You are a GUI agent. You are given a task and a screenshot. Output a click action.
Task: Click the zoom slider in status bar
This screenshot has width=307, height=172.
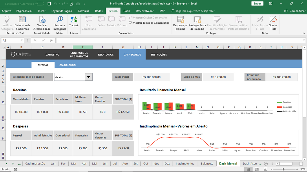click(x=283, y=169)
